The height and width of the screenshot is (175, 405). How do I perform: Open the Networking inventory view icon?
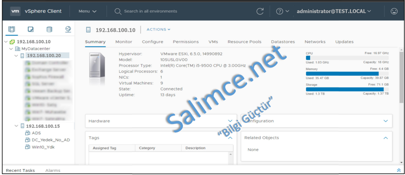click(68, 29)
